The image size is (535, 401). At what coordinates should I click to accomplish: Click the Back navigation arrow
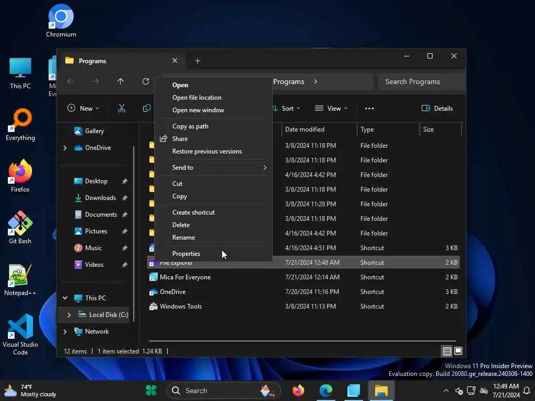(x=71, y=81)
